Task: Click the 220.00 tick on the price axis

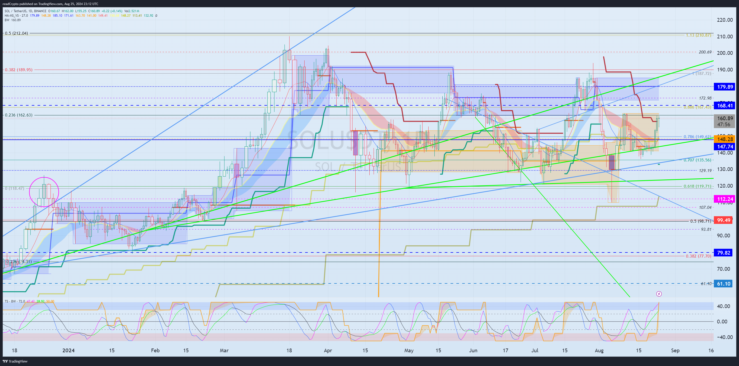Action: (725, 20)
